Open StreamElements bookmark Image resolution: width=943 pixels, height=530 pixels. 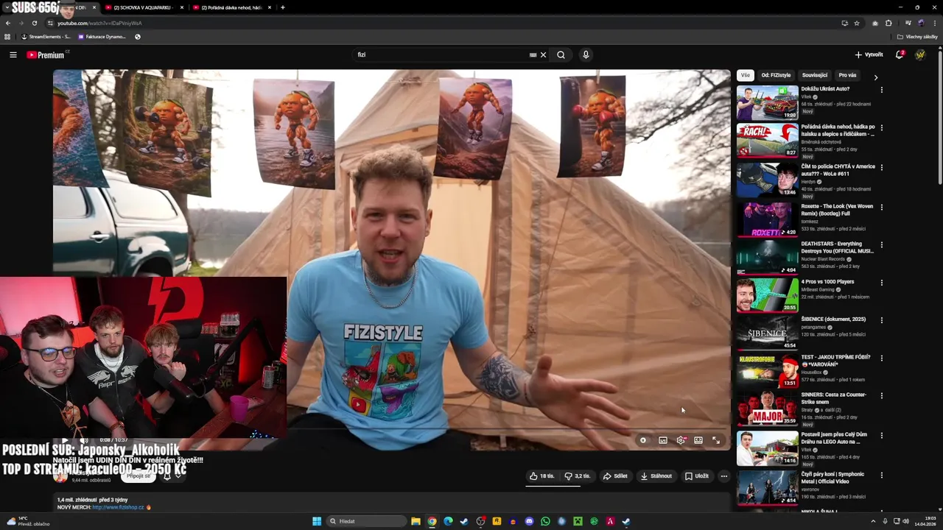coord(46,37)
